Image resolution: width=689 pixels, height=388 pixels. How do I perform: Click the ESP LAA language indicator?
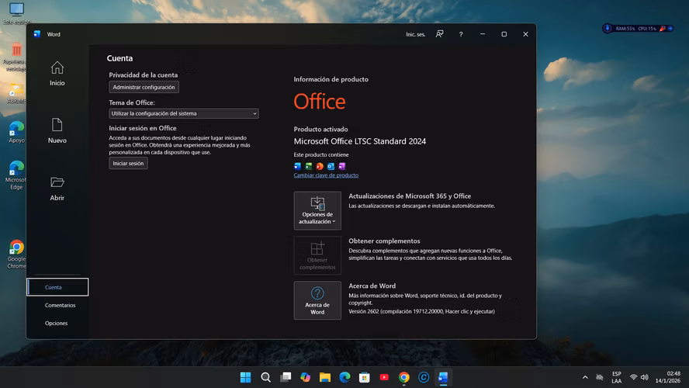[x=617, y=377]
